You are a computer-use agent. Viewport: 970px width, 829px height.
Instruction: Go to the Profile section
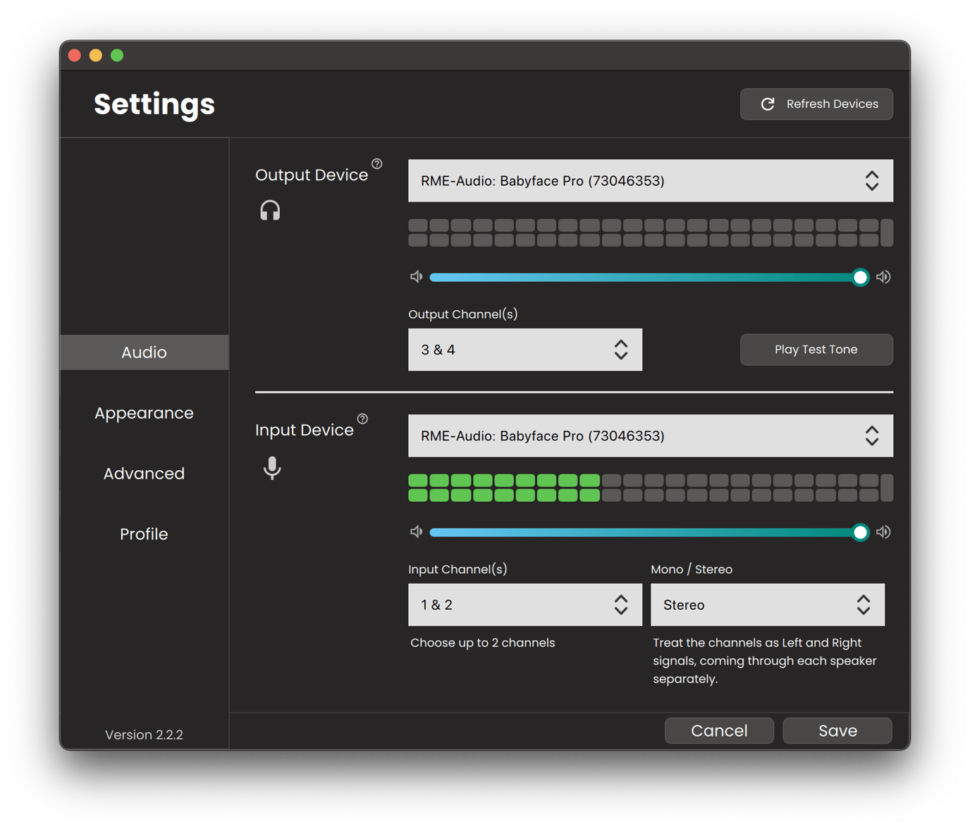[144, 534]
